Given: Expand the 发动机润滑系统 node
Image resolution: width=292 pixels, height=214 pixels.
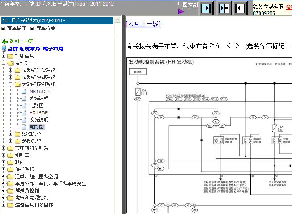Looking at the screenshot, I should (10, 70).
